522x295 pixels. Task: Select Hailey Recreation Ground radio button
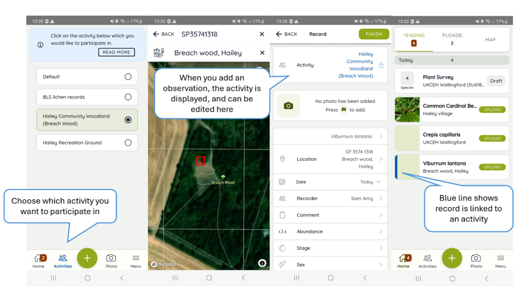pyautogui.click(x=128, y=143)
